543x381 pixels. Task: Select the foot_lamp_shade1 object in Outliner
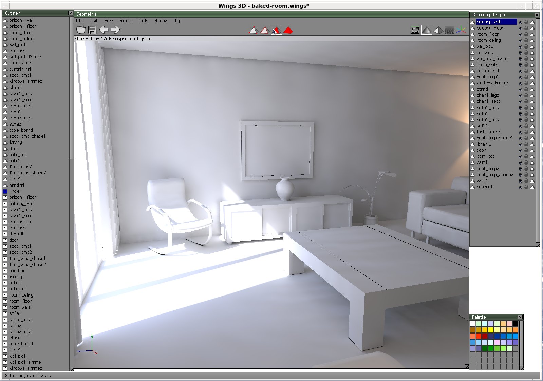coord(27,136)
